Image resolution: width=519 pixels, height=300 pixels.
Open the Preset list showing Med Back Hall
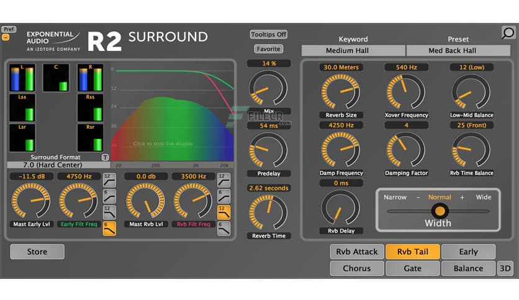(458, 51)
